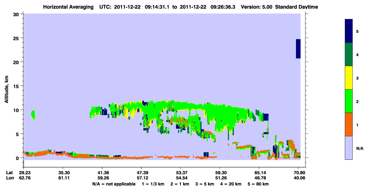Click the orange level 1 color segment
The width and height of the screenshot is (375, 192).
(348, 124)
